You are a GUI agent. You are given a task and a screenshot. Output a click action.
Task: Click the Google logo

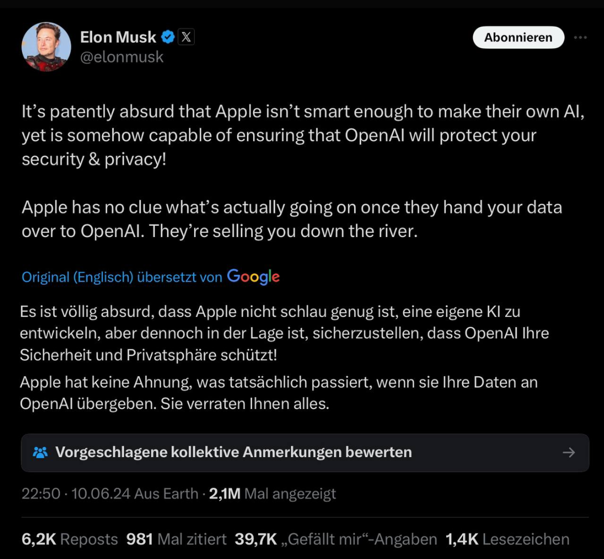[x=254, y=277]
